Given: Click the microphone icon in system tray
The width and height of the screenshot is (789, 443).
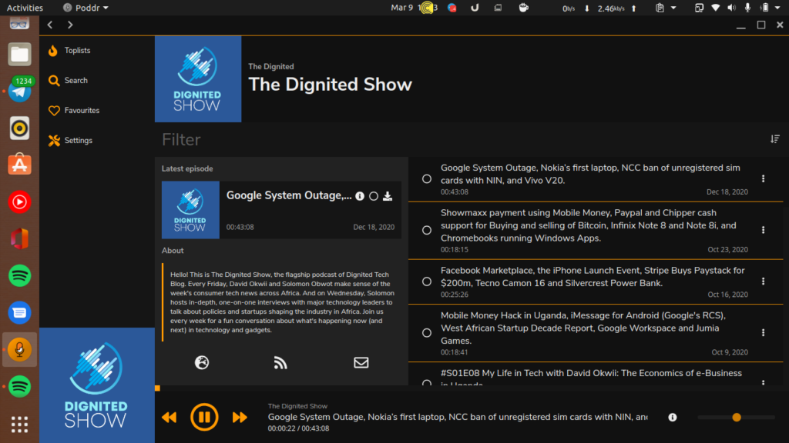Looking at the screenshot, I should point(747,8).
